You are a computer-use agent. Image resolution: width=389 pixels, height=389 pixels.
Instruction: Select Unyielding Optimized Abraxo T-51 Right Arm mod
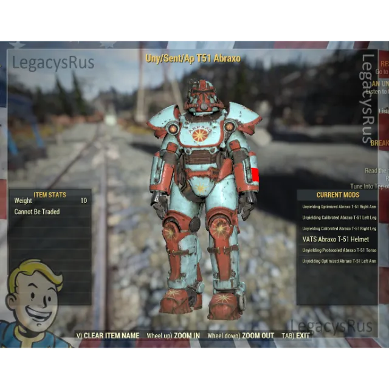pos(339,207)
